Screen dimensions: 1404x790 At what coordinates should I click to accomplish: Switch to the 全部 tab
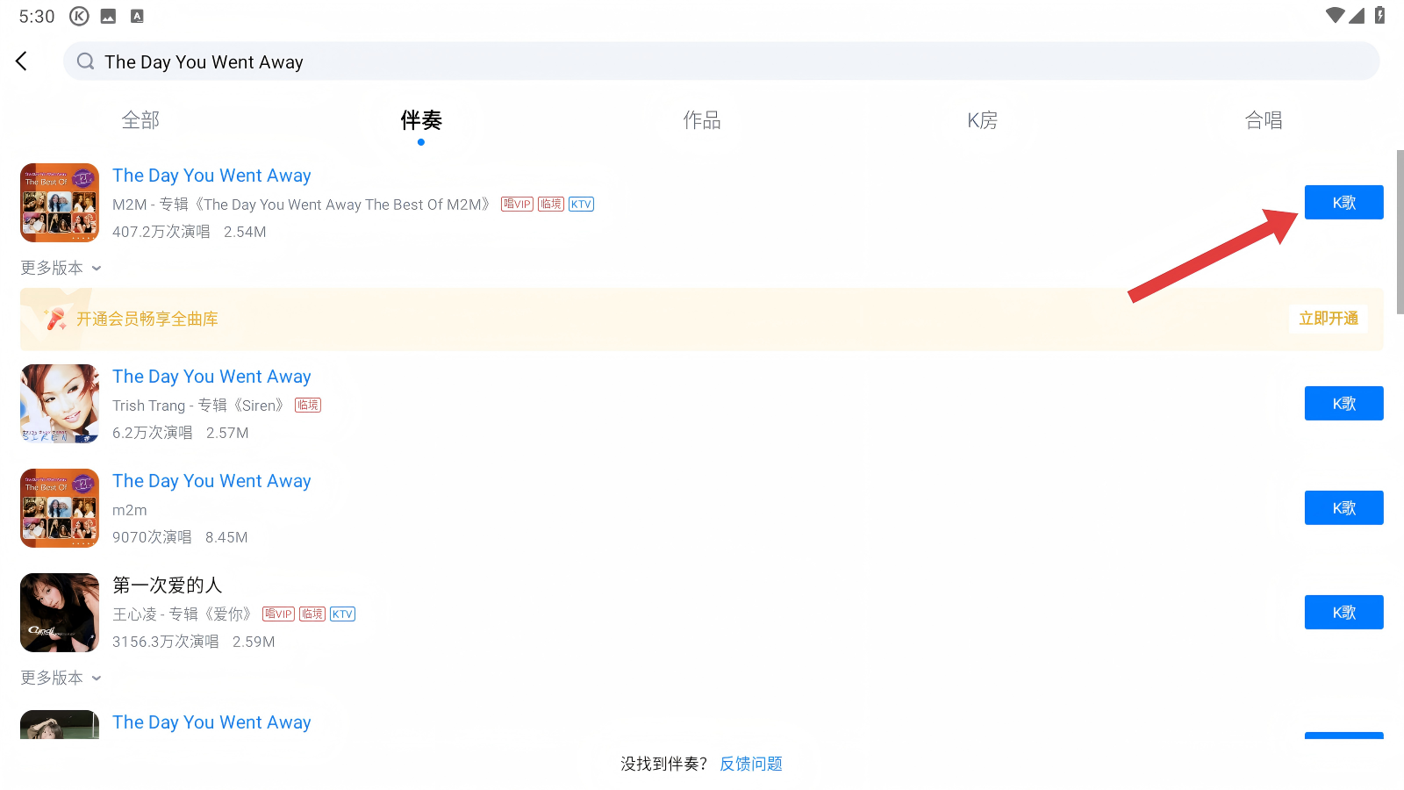(x=140, y=120)
